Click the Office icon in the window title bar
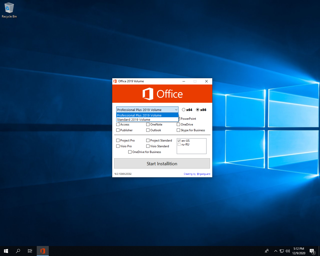Screen dimensions: 320x256 [x=115, y=81]
